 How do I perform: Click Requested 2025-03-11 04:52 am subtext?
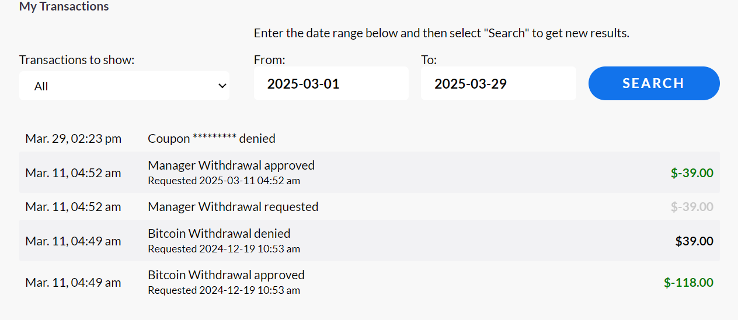224,181
